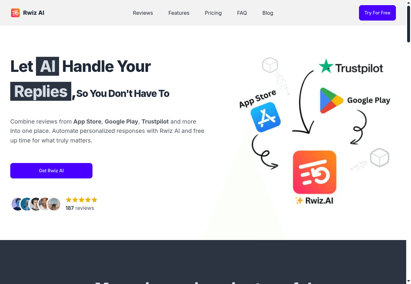Click the Get Rwiz AI button
Screen dimensions: 411x284
(x=51, y=171)
